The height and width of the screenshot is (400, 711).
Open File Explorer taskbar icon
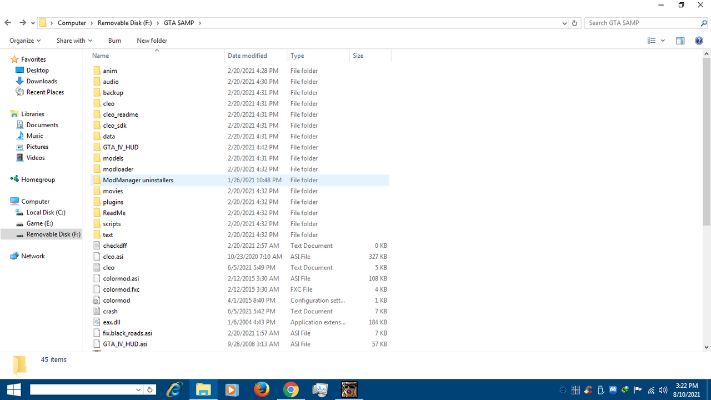pos(203,389)
